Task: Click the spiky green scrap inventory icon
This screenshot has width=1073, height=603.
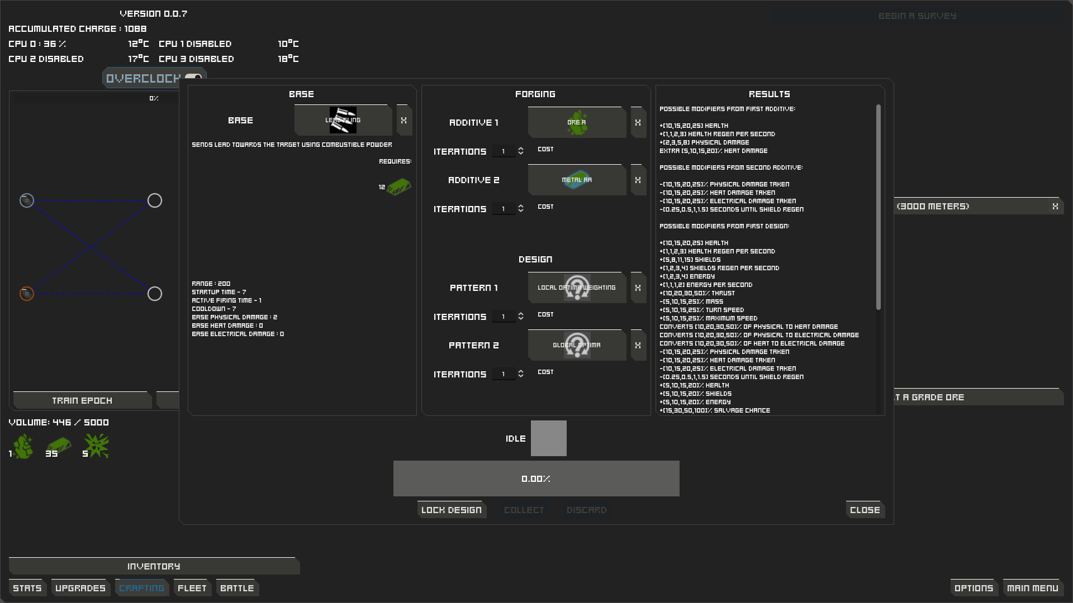Action: click(97, 446)
